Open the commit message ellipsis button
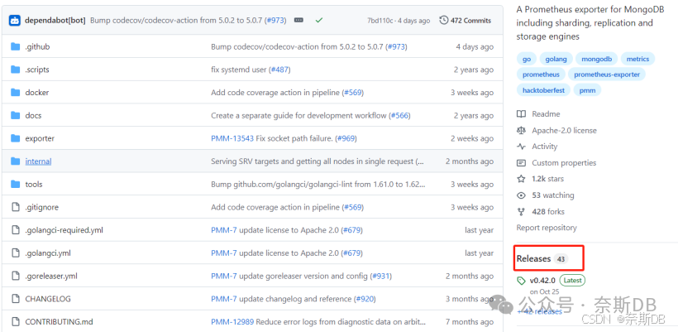 coord(298,21)
